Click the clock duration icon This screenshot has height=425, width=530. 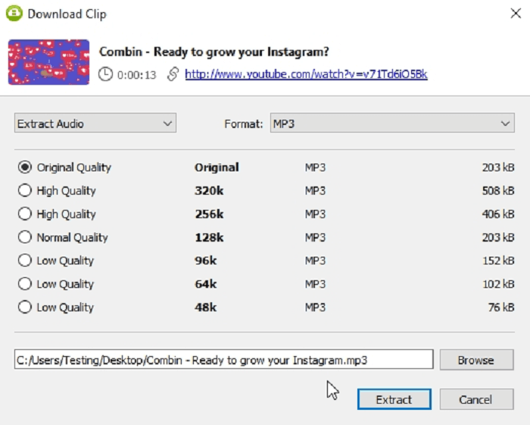click(106, 74)
